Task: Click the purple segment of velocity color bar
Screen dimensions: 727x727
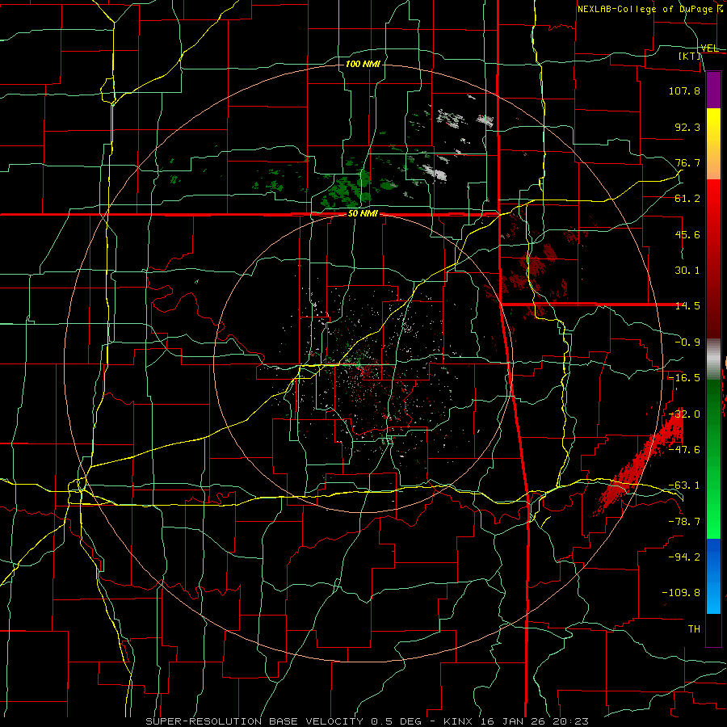Action: click(713, 90)
